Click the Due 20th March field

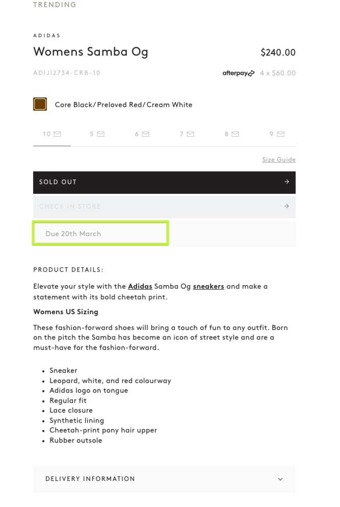(100, 233)
